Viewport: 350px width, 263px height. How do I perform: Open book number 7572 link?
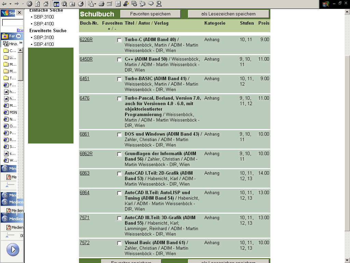[85, 242]
